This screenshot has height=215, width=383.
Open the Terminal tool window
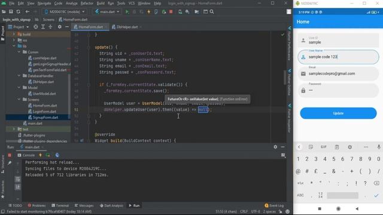point(60,205)
